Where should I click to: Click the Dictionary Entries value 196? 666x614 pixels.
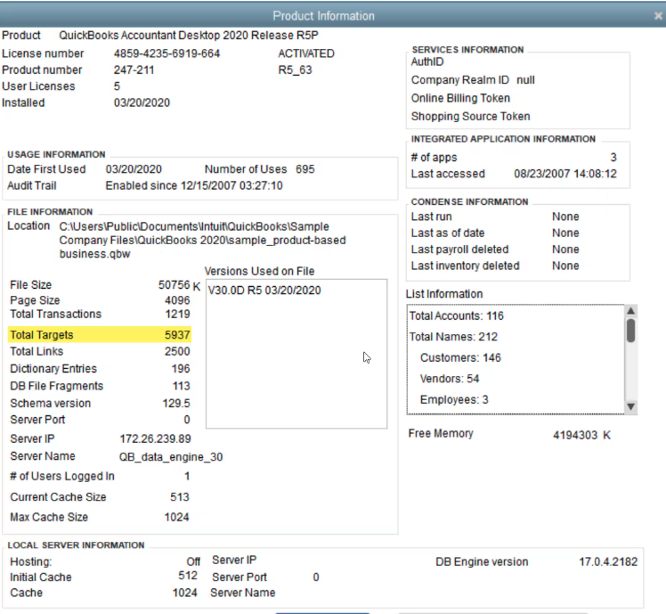click(x=181, y=369)
